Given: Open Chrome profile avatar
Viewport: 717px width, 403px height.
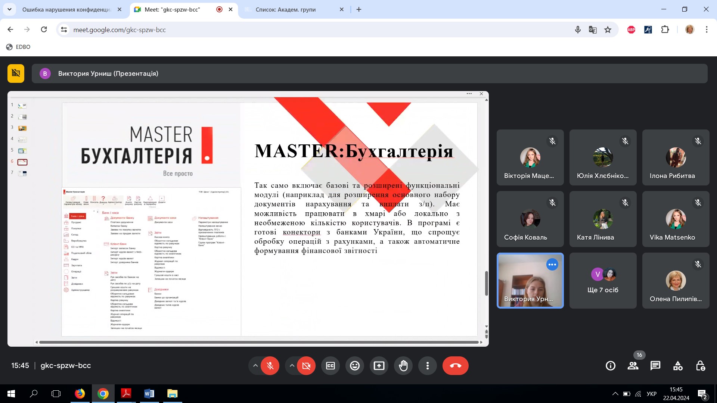Looking at the screenshot, I should pos(690,29).
